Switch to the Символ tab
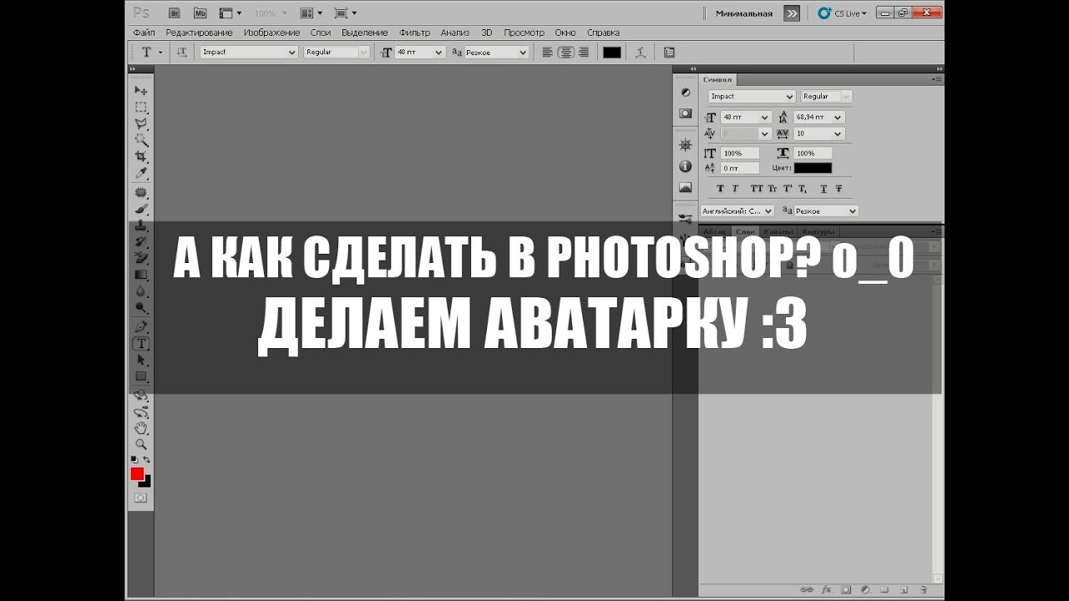 click(717, 79)
